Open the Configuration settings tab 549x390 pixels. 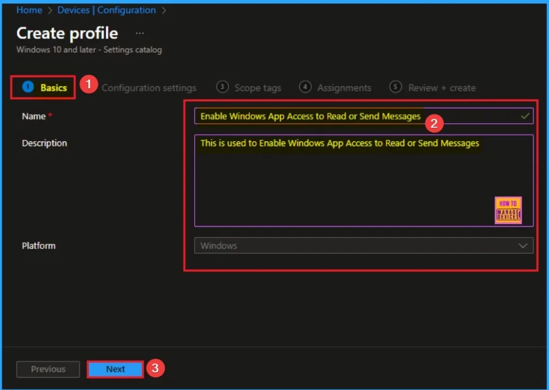(149, 88)
